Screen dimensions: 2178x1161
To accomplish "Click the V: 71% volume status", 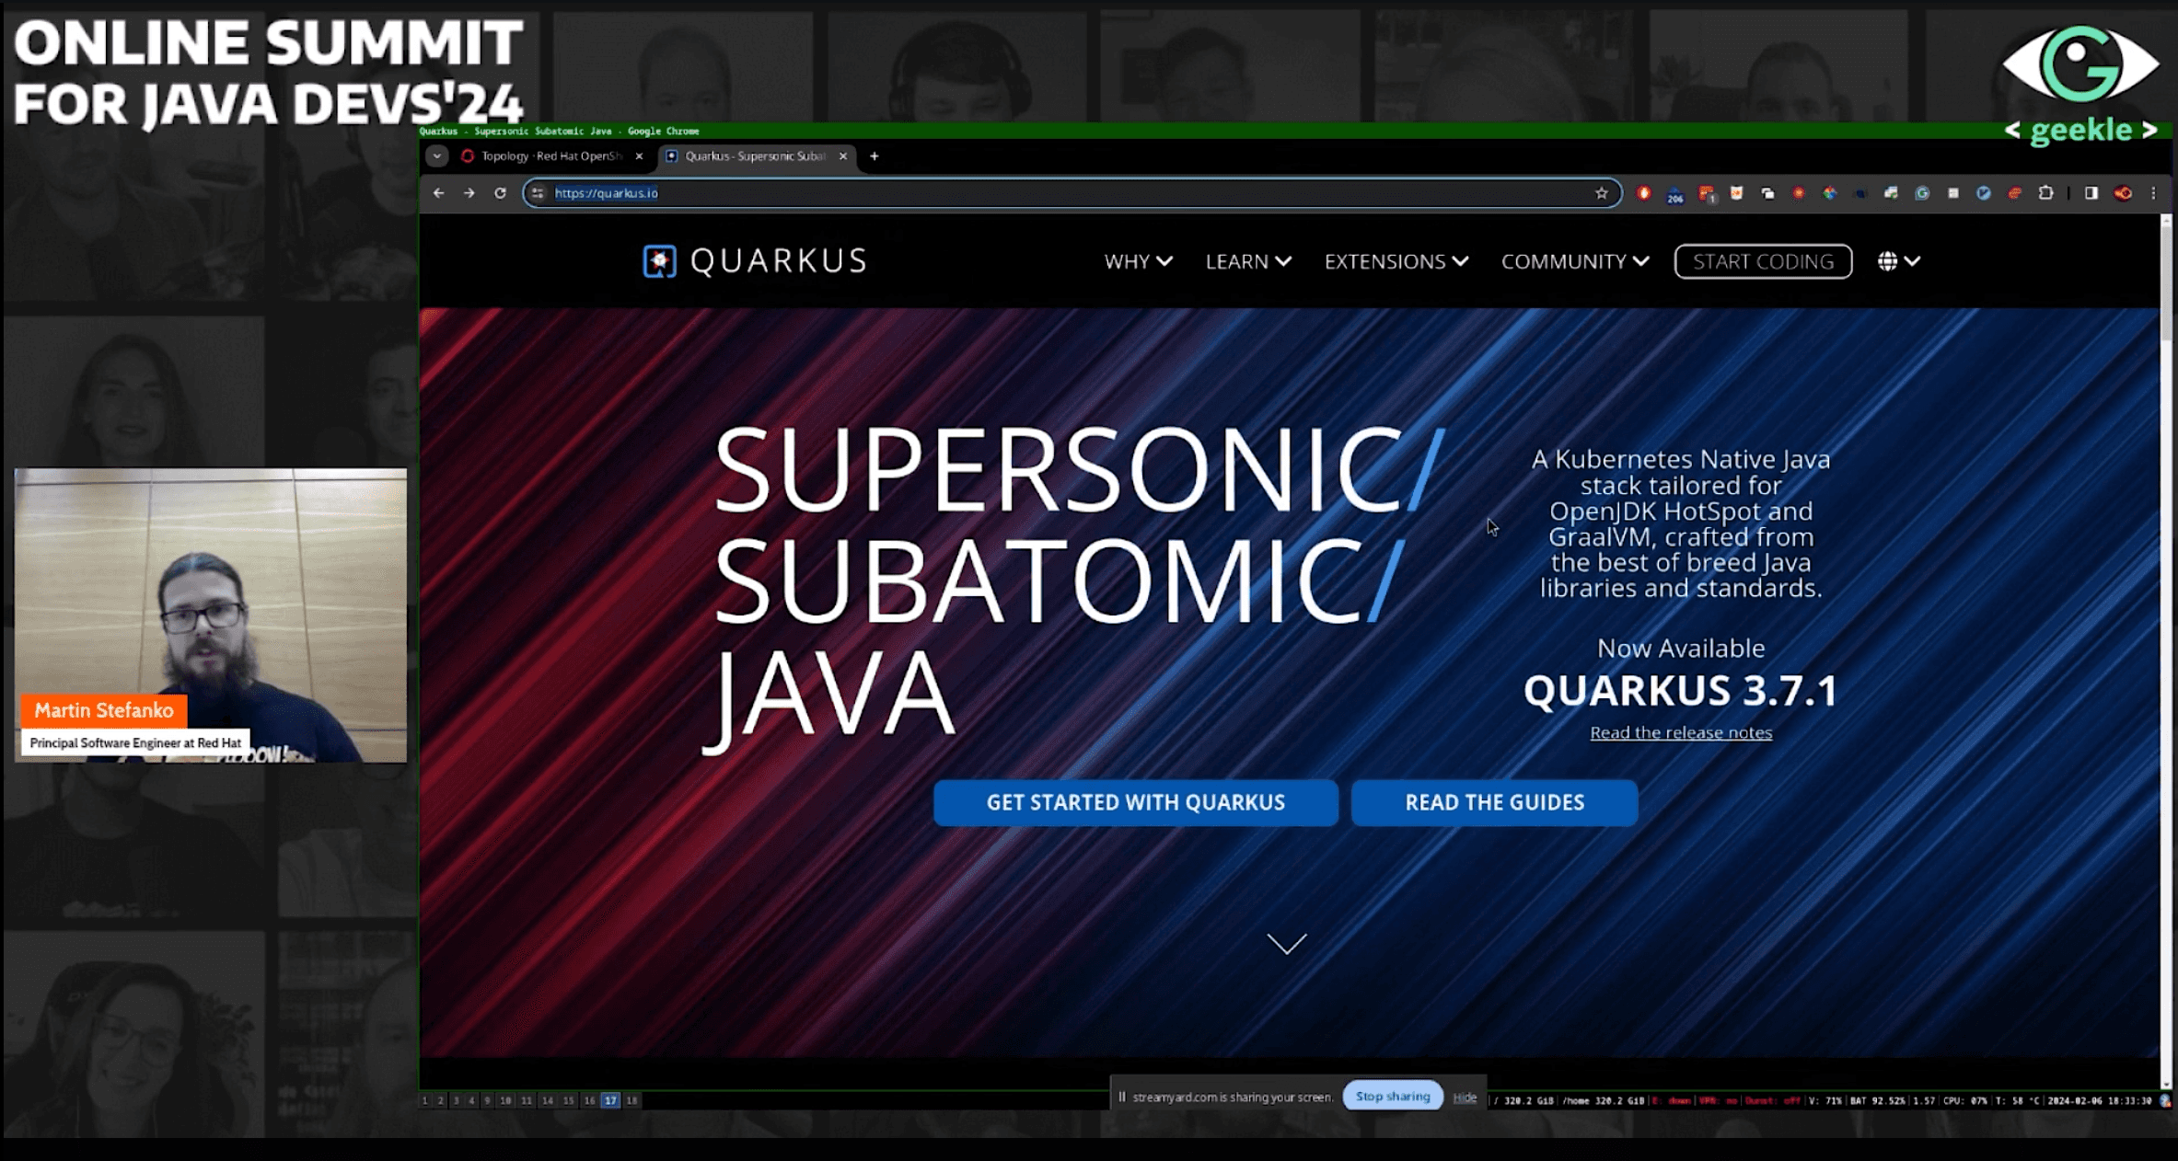I will [x=1825, y=1100].
